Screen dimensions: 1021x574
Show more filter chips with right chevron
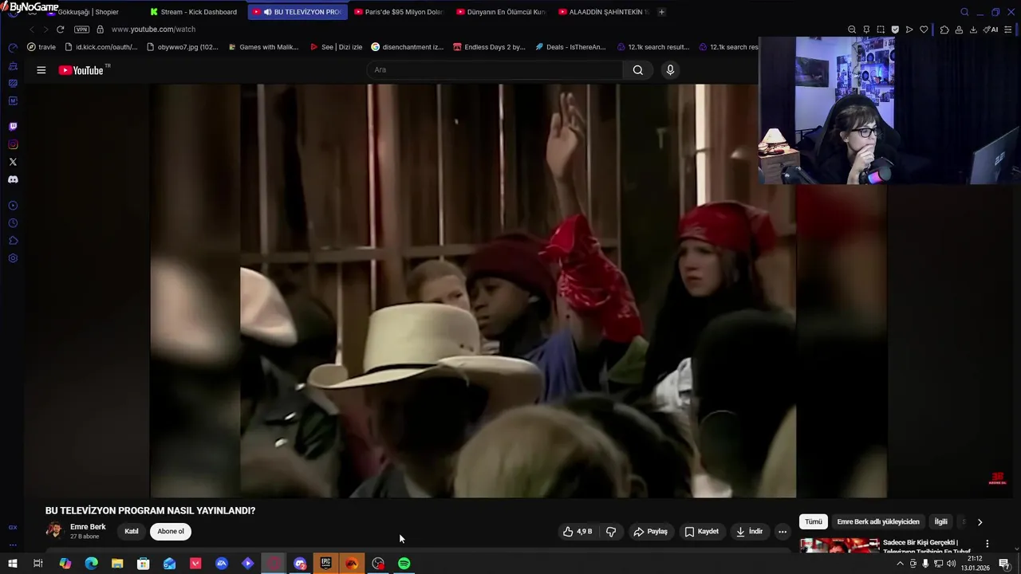980,522
